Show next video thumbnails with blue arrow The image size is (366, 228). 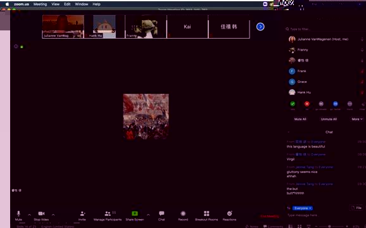260,27
